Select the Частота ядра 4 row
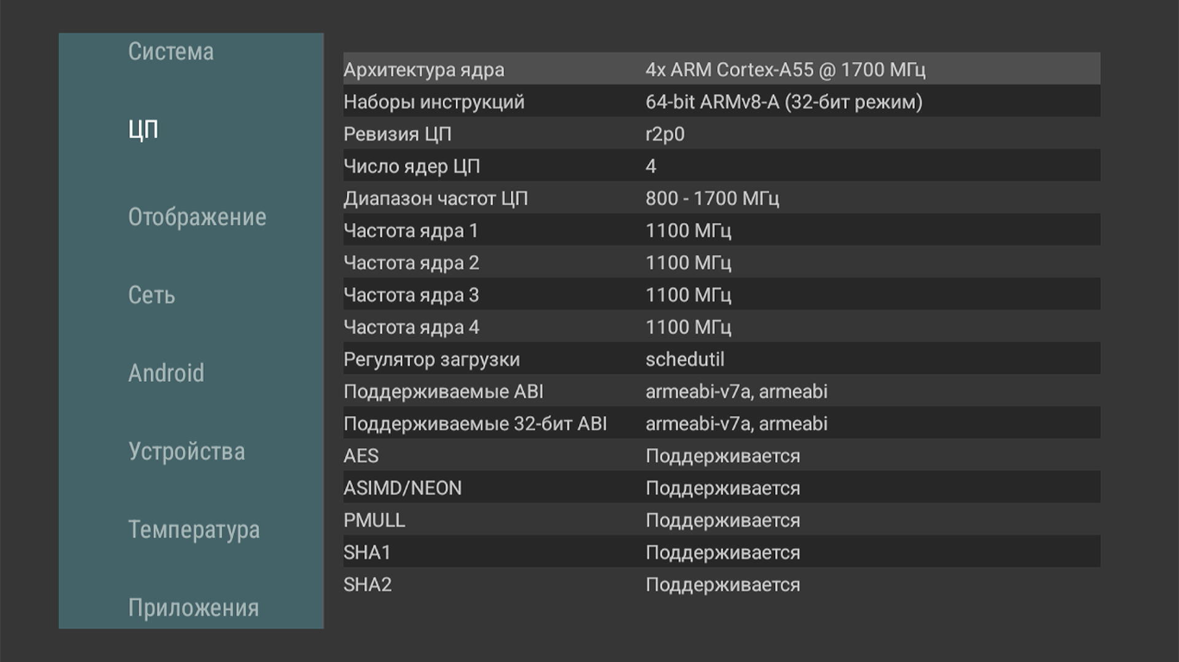Image resolution: width=1179 pixels, height=662 pixels. [x=721, y=328]
